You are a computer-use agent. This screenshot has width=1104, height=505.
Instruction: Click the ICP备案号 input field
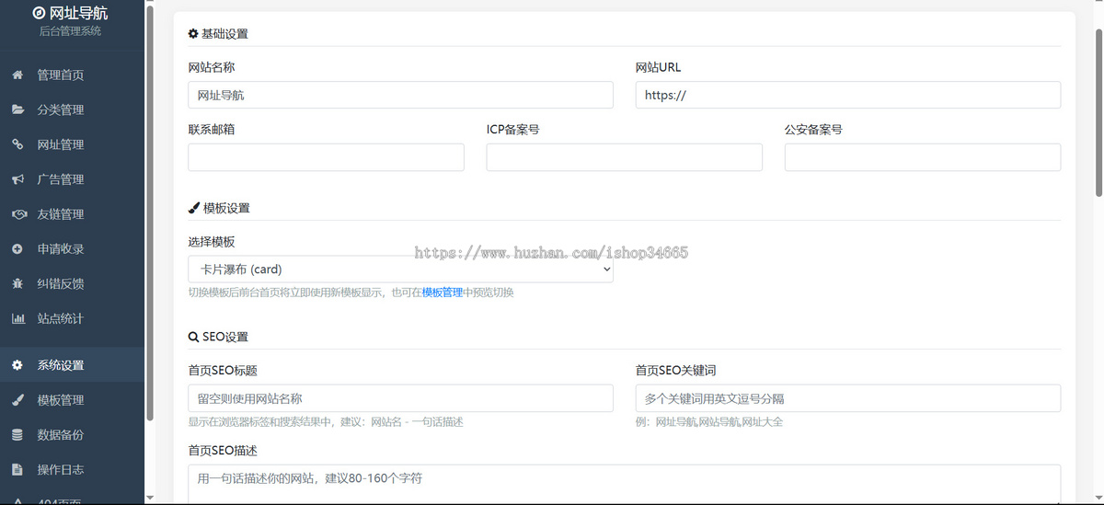[625, 157]
